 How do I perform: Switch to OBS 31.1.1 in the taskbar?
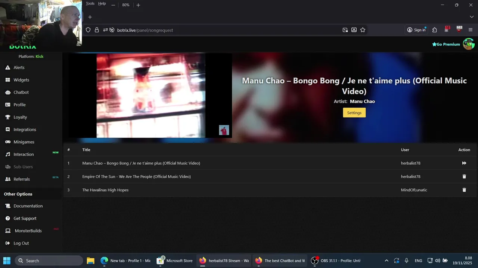[x=336, y=261]
